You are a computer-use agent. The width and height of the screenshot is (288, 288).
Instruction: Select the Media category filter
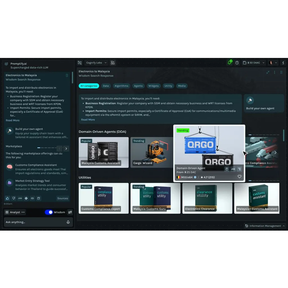point(182,86)
